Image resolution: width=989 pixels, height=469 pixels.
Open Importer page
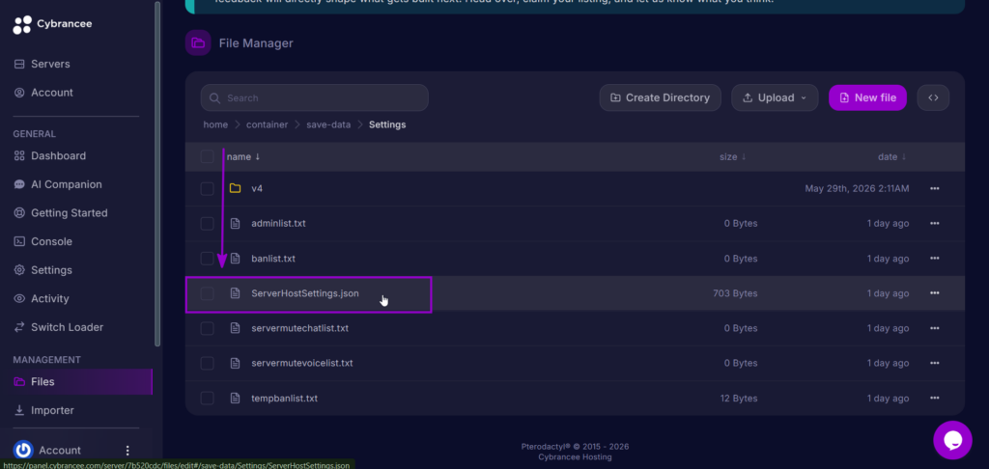[44, 410]
